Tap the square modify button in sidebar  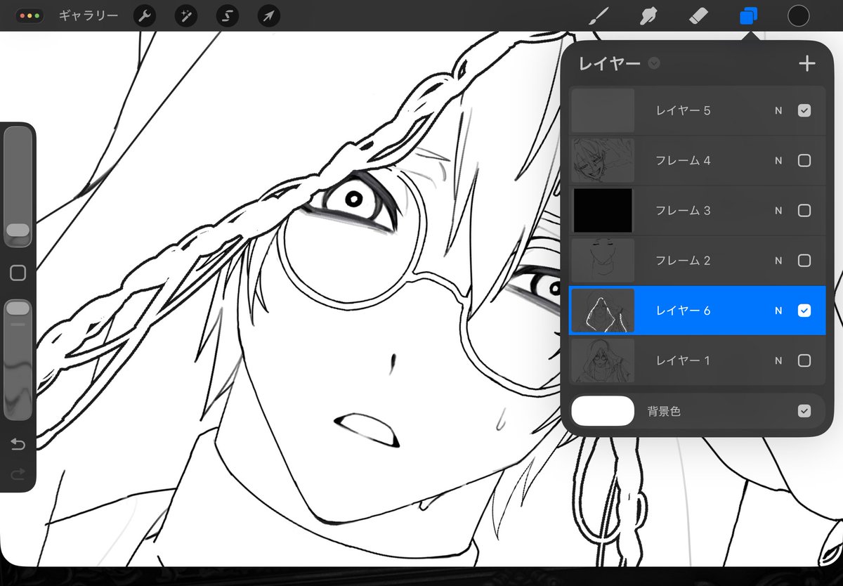coord(18,273)
